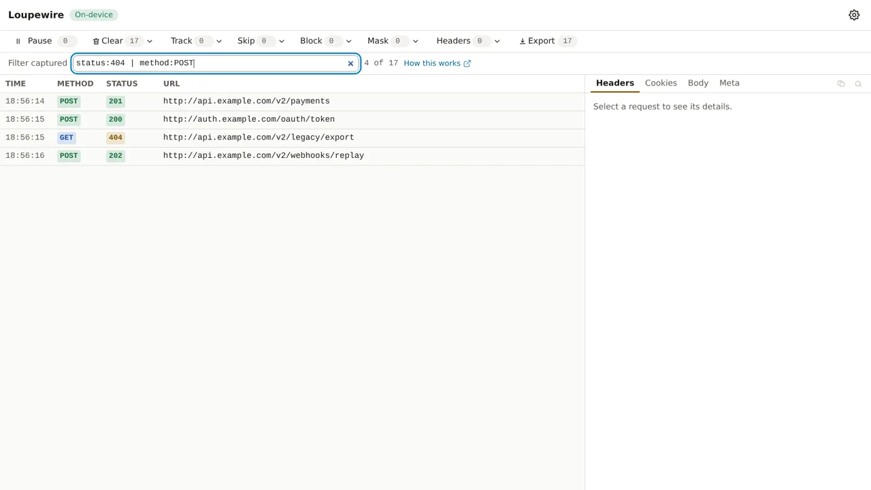The width and height of the screenshot is (871, 490).
Task: Expand the Headers toolbar dropdown chevron
Action: pos(497,41)
